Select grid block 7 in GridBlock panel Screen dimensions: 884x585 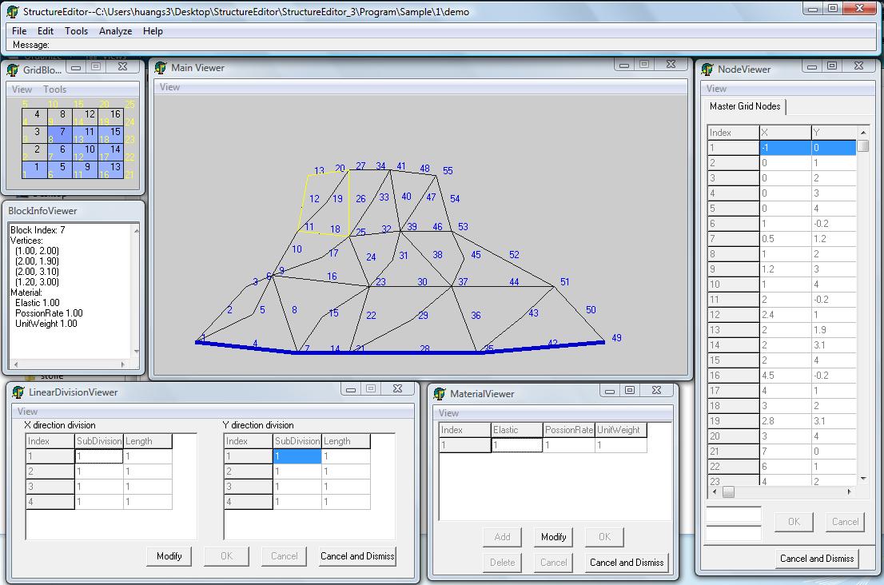click(x=62, y=133)
